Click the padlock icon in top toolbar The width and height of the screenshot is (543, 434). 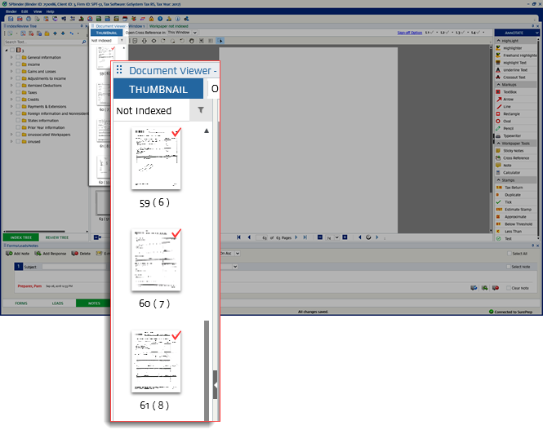[x=151, y=19]
